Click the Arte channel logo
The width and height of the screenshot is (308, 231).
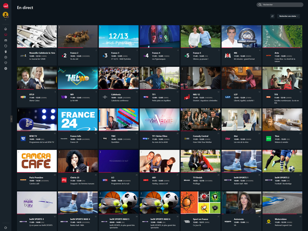(269, 55)
